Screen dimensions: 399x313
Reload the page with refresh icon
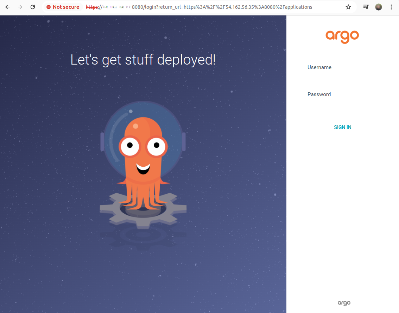33,7
